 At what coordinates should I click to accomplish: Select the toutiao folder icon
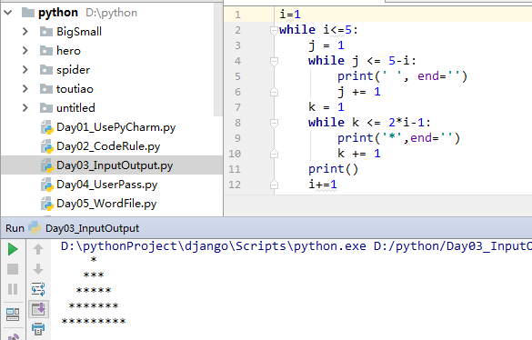point(46,89)
